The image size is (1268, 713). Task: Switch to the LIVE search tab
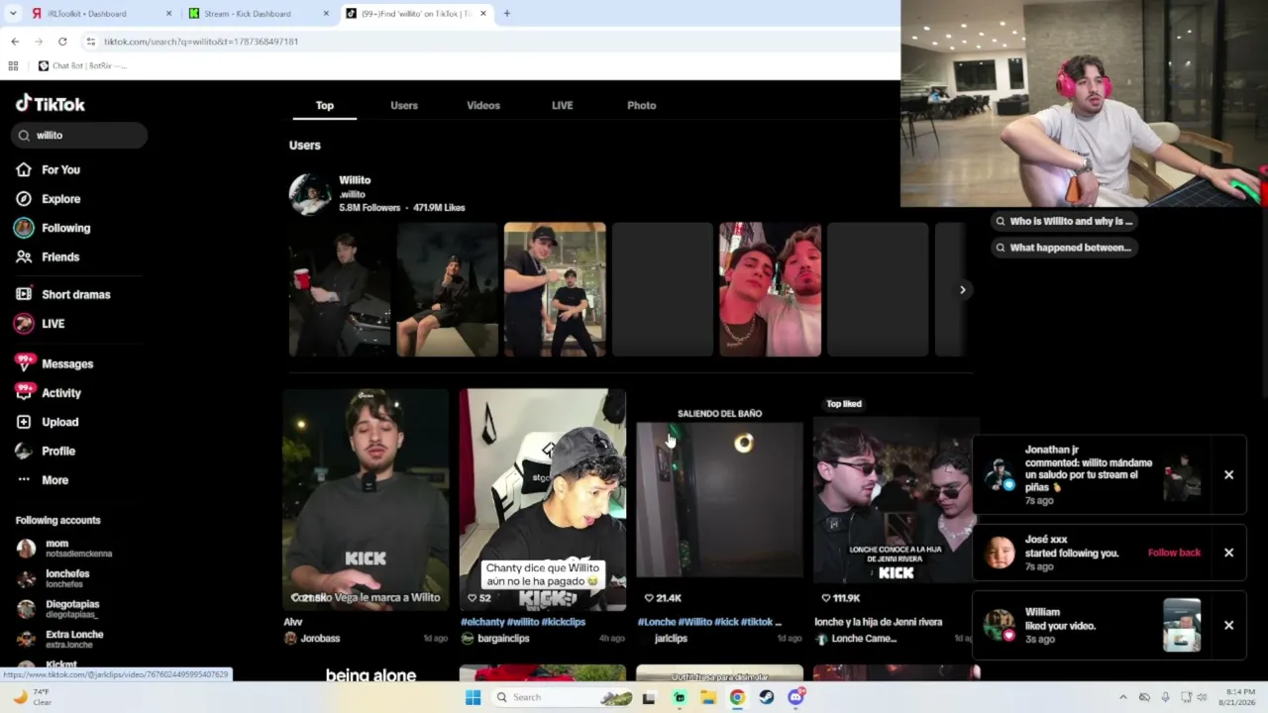563,105
